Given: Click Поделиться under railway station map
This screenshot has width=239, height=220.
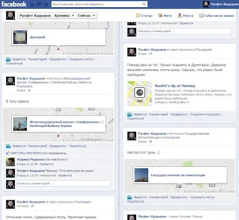Looking at the screenshot, I should coord(77,146).
